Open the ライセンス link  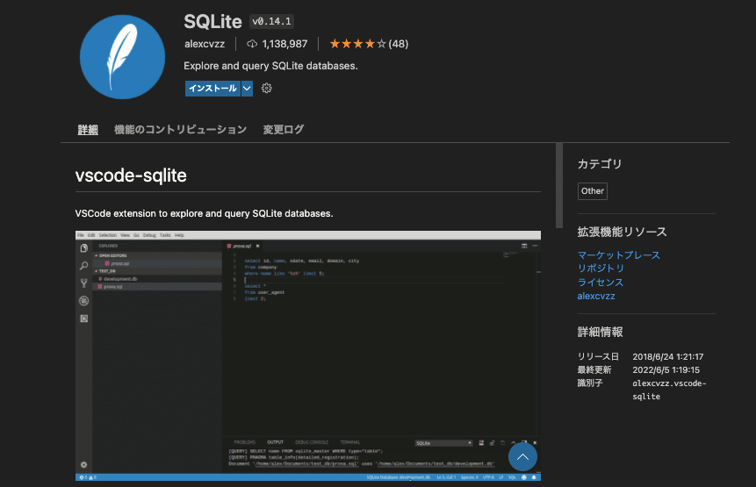coord(601,283)
